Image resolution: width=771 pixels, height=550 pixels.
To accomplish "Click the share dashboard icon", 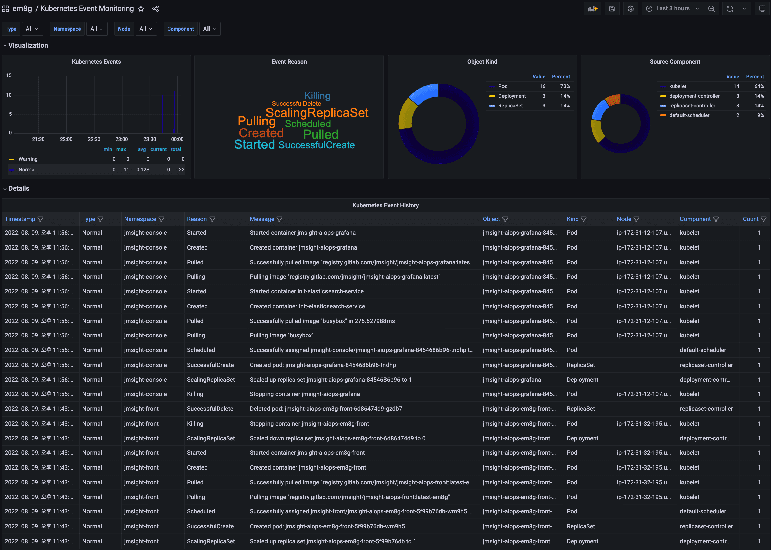I will [155, 9].
